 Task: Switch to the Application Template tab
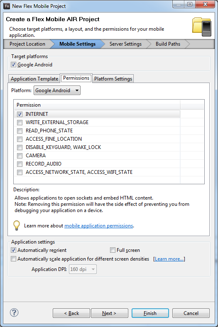coord(34,79)
